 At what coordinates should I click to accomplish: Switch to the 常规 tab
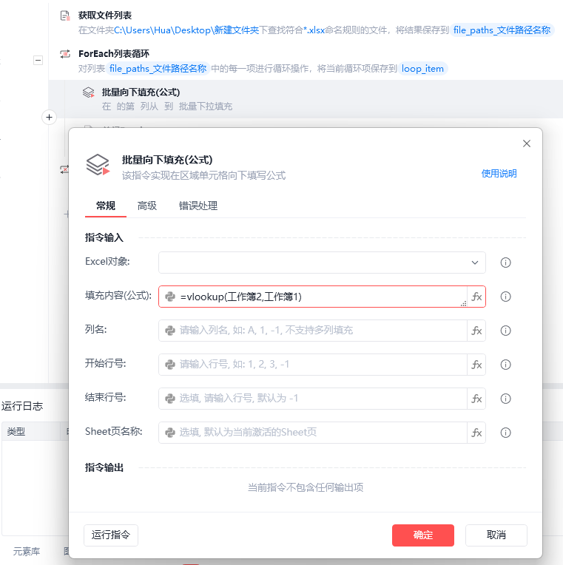coord(106,206)
